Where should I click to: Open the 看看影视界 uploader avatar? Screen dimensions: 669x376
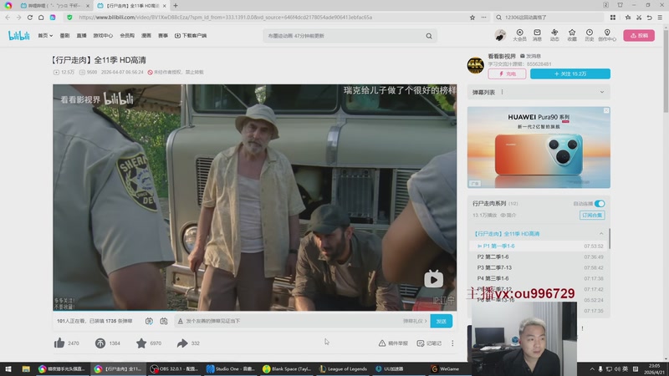pos(475,65)
